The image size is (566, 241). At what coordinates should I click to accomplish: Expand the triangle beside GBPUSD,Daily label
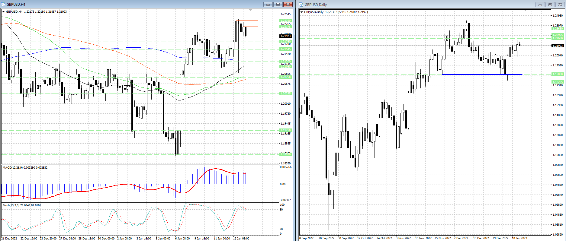(301, 12)
